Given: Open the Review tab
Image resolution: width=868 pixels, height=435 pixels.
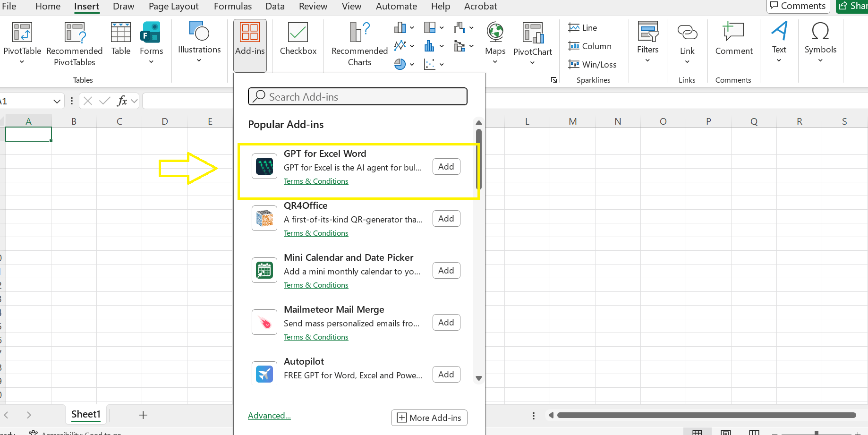Looking at the screenshot, I should (313, 6).
